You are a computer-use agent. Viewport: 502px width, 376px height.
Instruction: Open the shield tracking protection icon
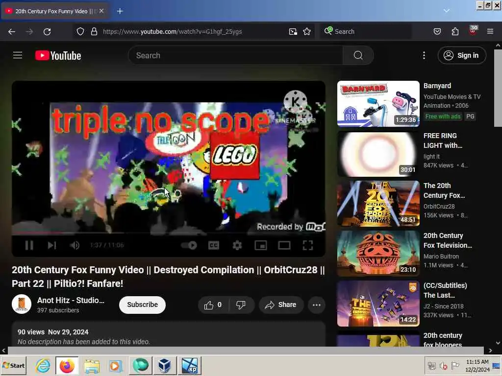(80, 31)
